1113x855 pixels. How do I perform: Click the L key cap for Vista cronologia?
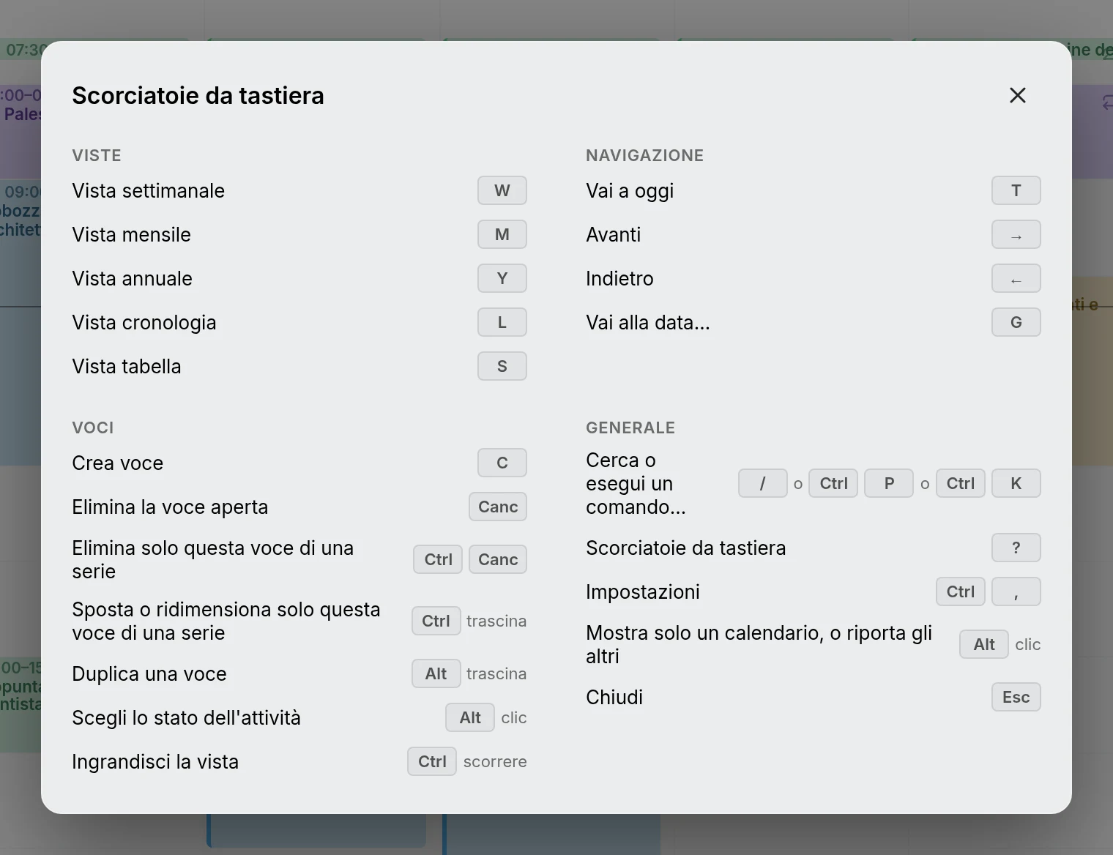(x=502, y=322)
